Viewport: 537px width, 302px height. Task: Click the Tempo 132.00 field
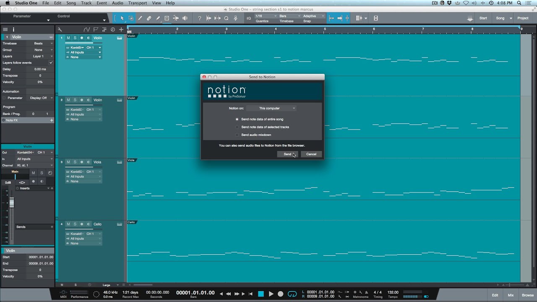tap(393, 292)
